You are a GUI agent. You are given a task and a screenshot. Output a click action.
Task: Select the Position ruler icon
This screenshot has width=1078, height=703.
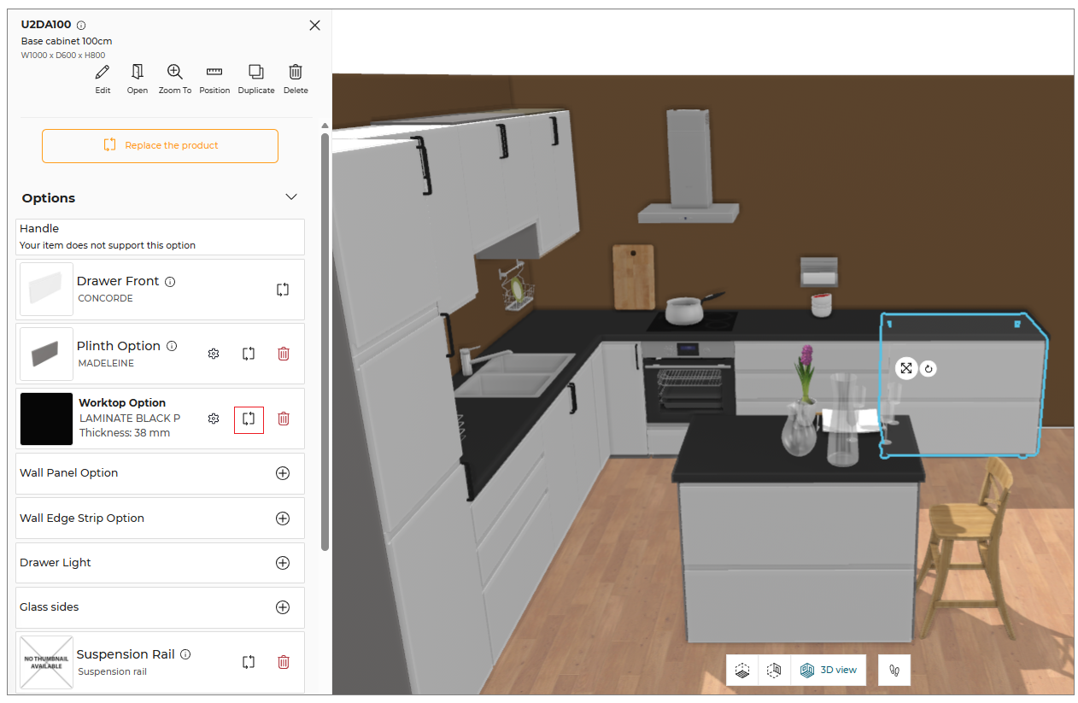(x=214, y=72)
